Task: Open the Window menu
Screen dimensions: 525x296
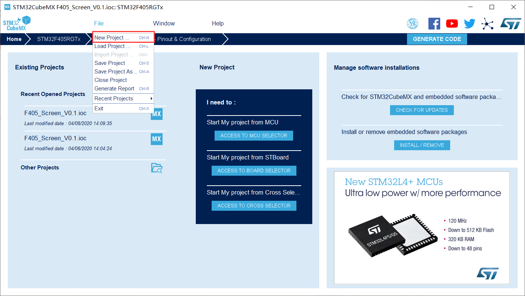Action: pyautogui.click(x=164, y=23)
